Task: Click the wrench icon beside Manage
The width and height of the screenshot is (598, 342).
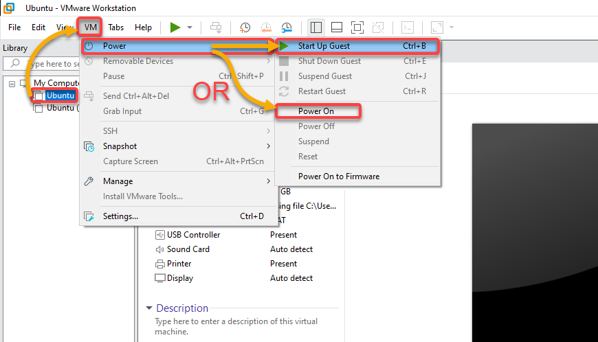Action: pos(89,181)
